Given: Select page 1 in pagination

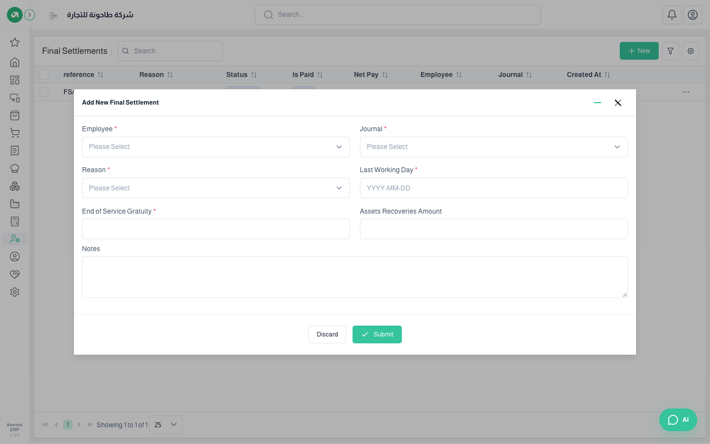Looking at the screenshot, I should tap(68, 425).
